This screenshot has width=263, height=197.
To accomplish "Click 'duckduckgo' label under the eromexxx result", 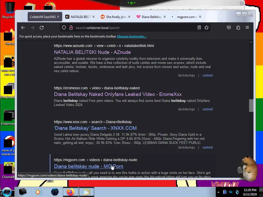I will 186,109.
